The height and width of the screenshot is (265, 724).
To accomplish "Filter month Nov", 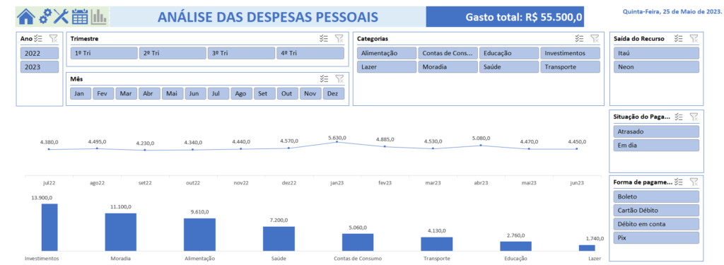I will (311, 94).
